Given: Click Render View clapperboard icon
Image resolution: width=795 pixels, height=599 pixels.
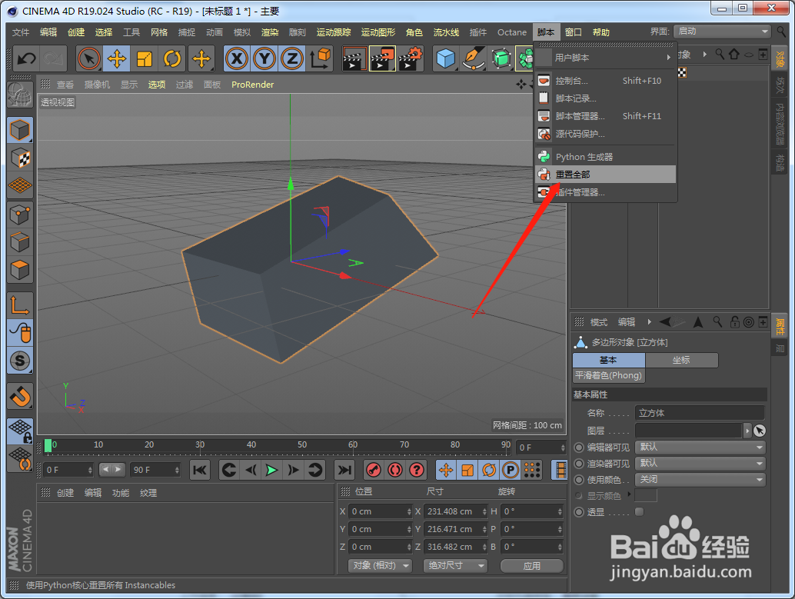Looking at the screenshot, I should coord(354,59).
